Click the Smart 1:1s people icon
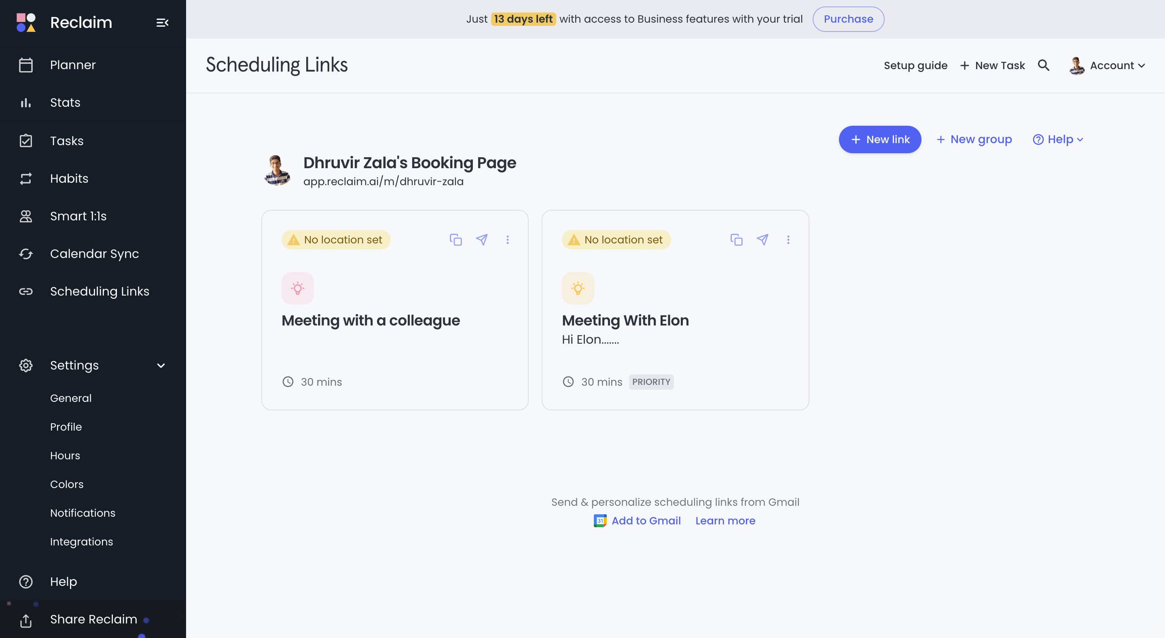This screenshot has width=1165, height=638. [26, 216]
